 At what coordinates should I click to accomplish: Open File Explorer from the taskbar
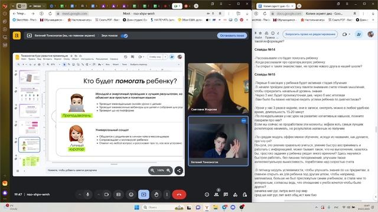[215, 207]
